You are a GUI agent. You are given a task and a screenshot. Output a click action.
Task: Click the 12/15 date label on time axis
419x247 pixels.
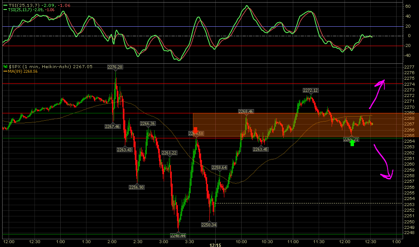(x=215, y=245)
